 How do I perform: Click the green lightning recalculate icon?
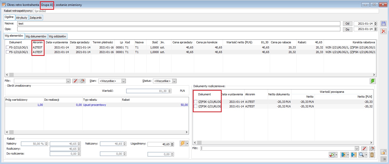click(x=373, y=81)
